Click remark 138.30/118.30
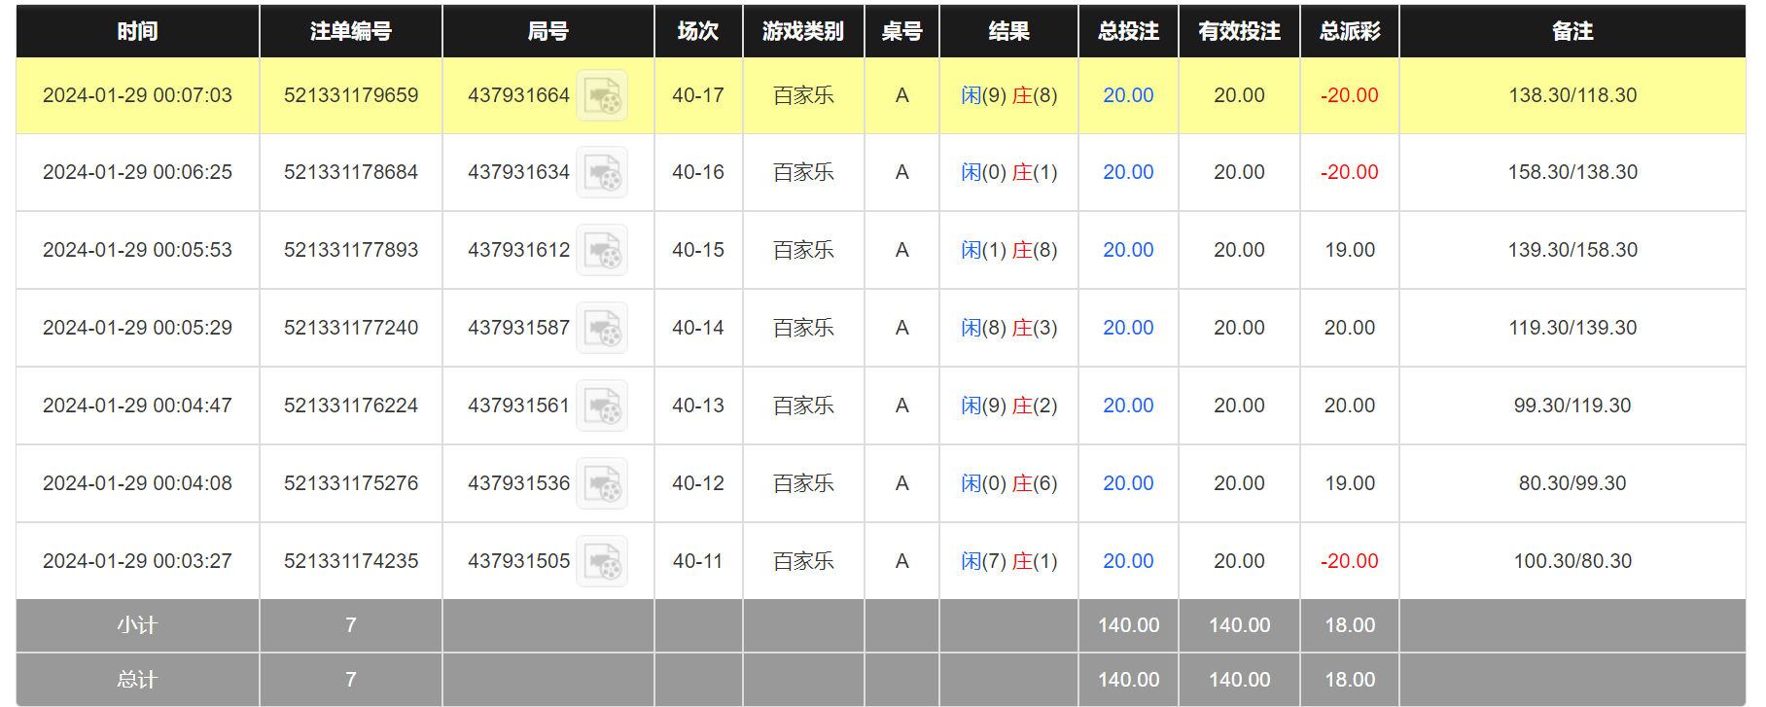This screenshot has width=1766, height=707. tap(1572, 95)
